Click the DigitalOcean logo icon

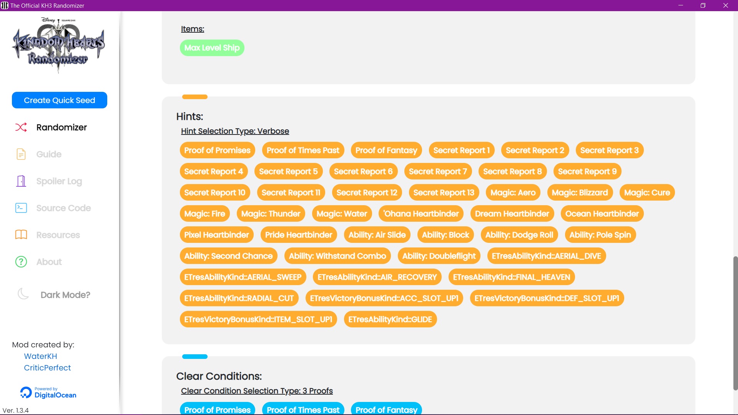click(x=25, y=392)
